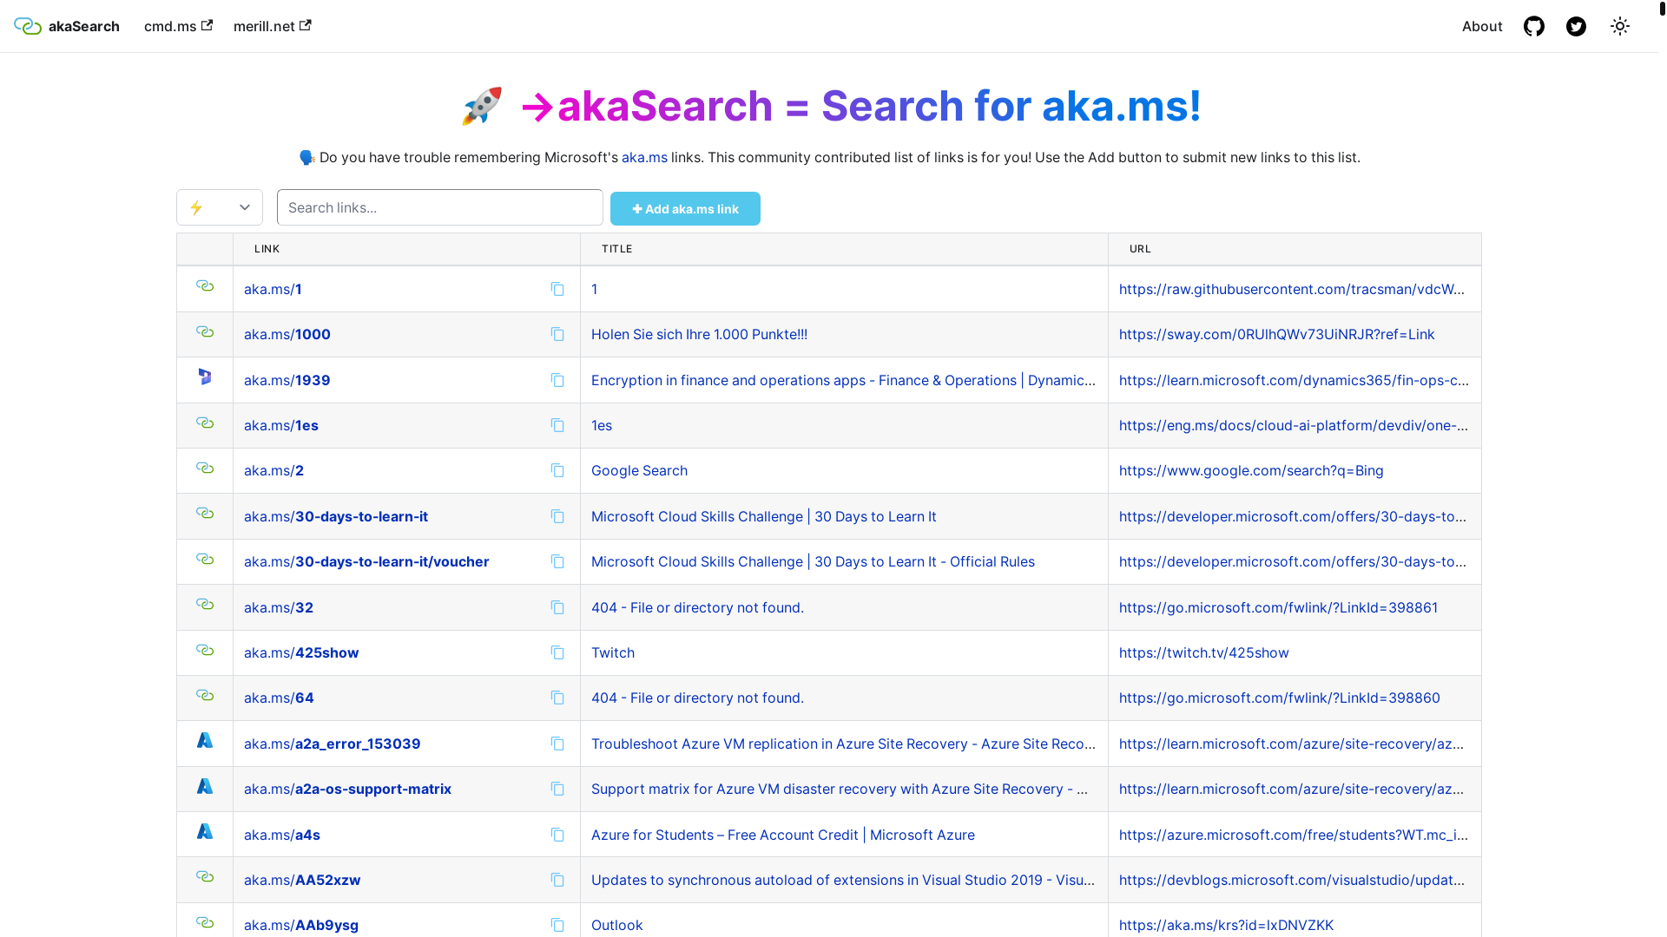The height and width of the screenshot is (937, 1667).
Task: Click chain icon in the 425show row
Action: [x=205, y=650]
